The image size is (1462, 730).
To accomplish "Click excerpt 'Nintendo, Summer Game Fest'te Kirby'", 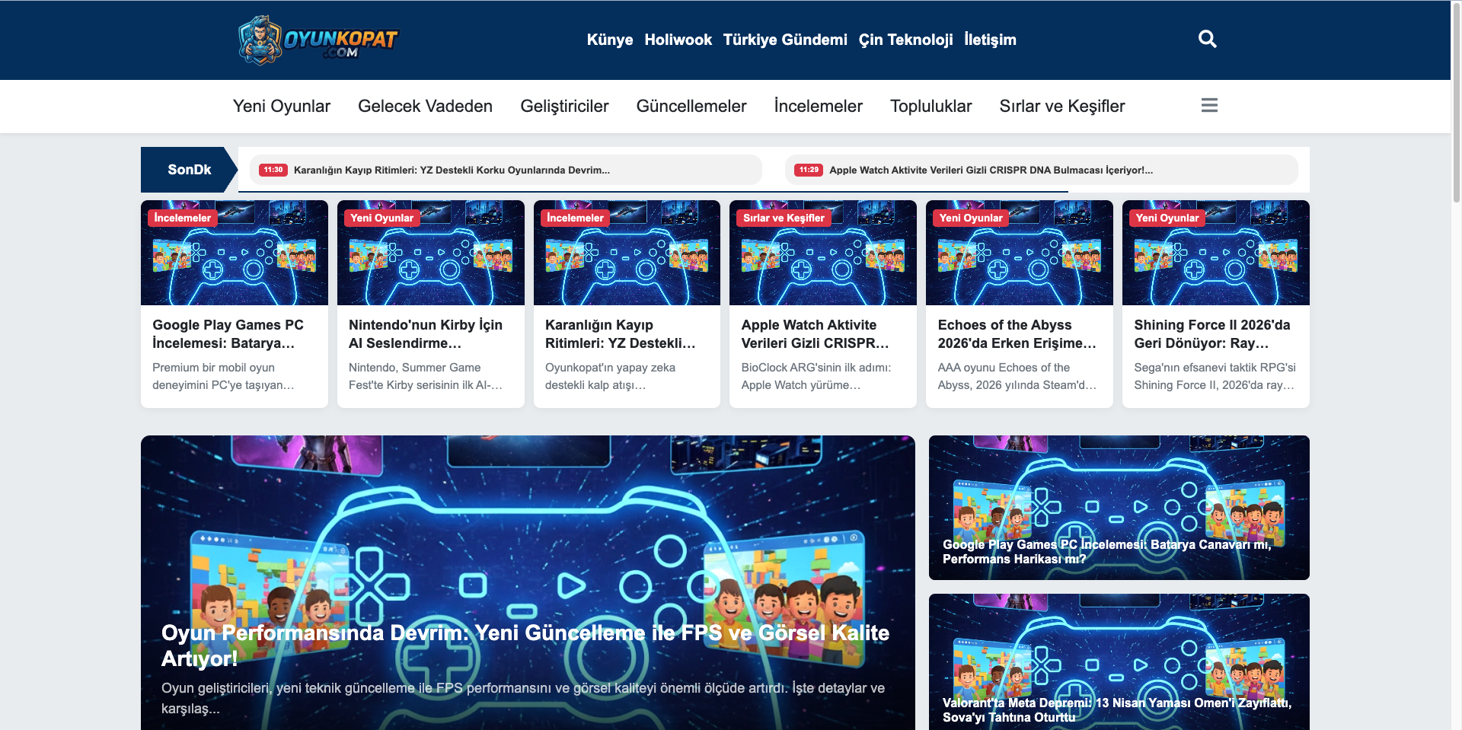I will click(x=426, y=376).
